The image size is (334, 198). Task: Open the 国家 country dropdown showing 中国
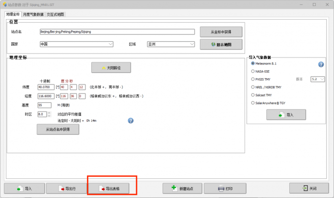pos(77,44)
